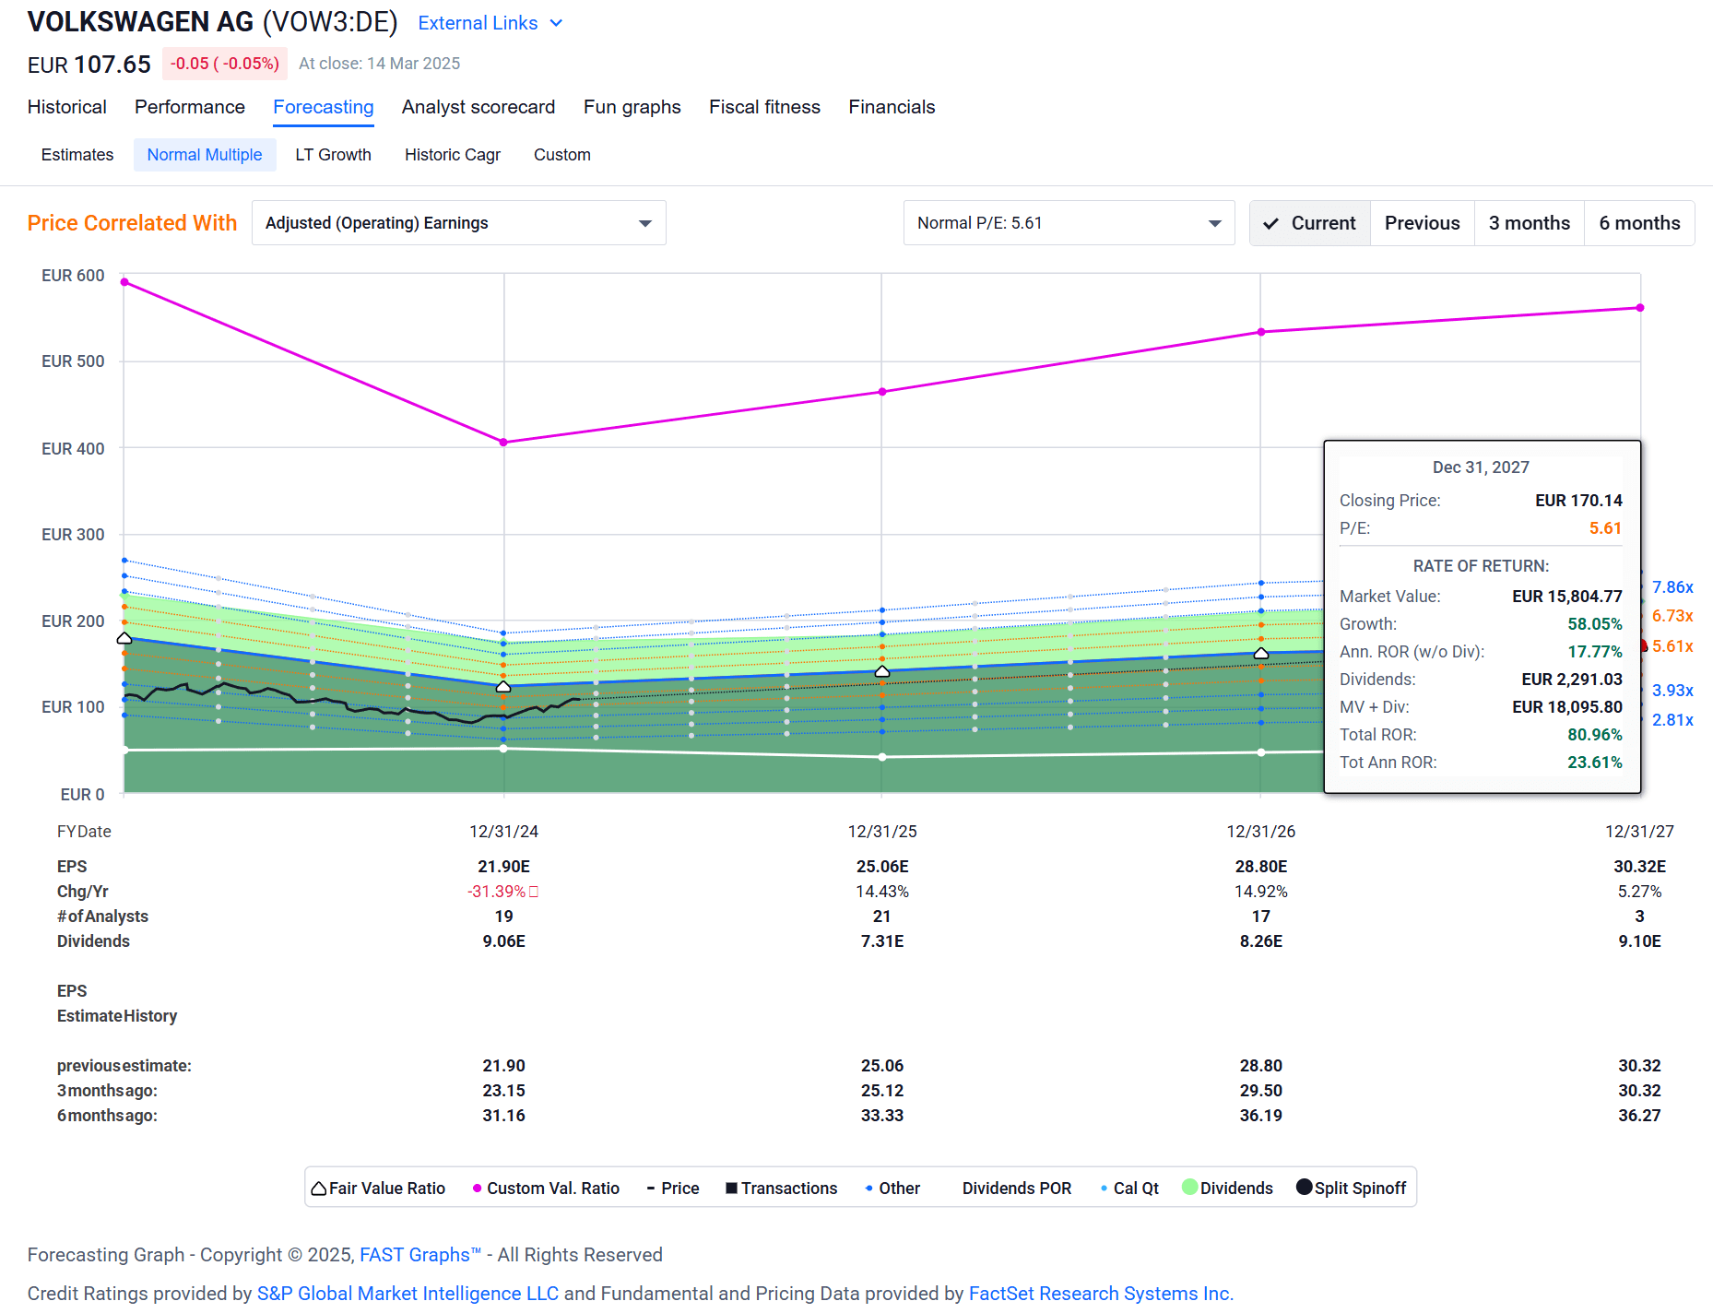The width and height of the screenshot is (1713, 1313).
Task: Open the Normal P/E: 5.61 dropdown
Action: 1068,222
